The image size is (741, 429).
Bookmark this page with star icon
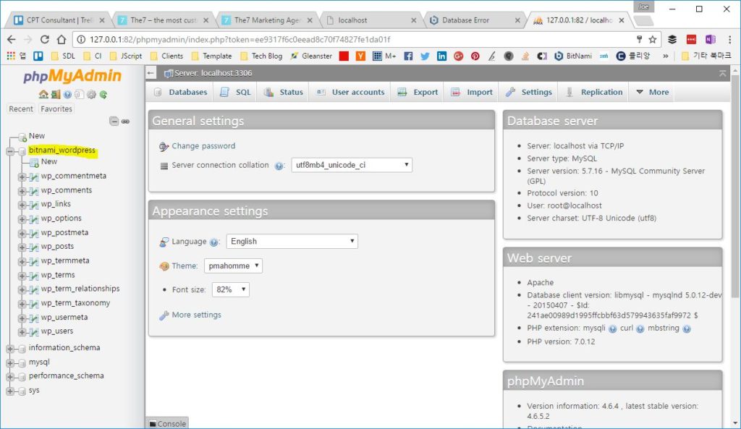(x=653, y=39)
